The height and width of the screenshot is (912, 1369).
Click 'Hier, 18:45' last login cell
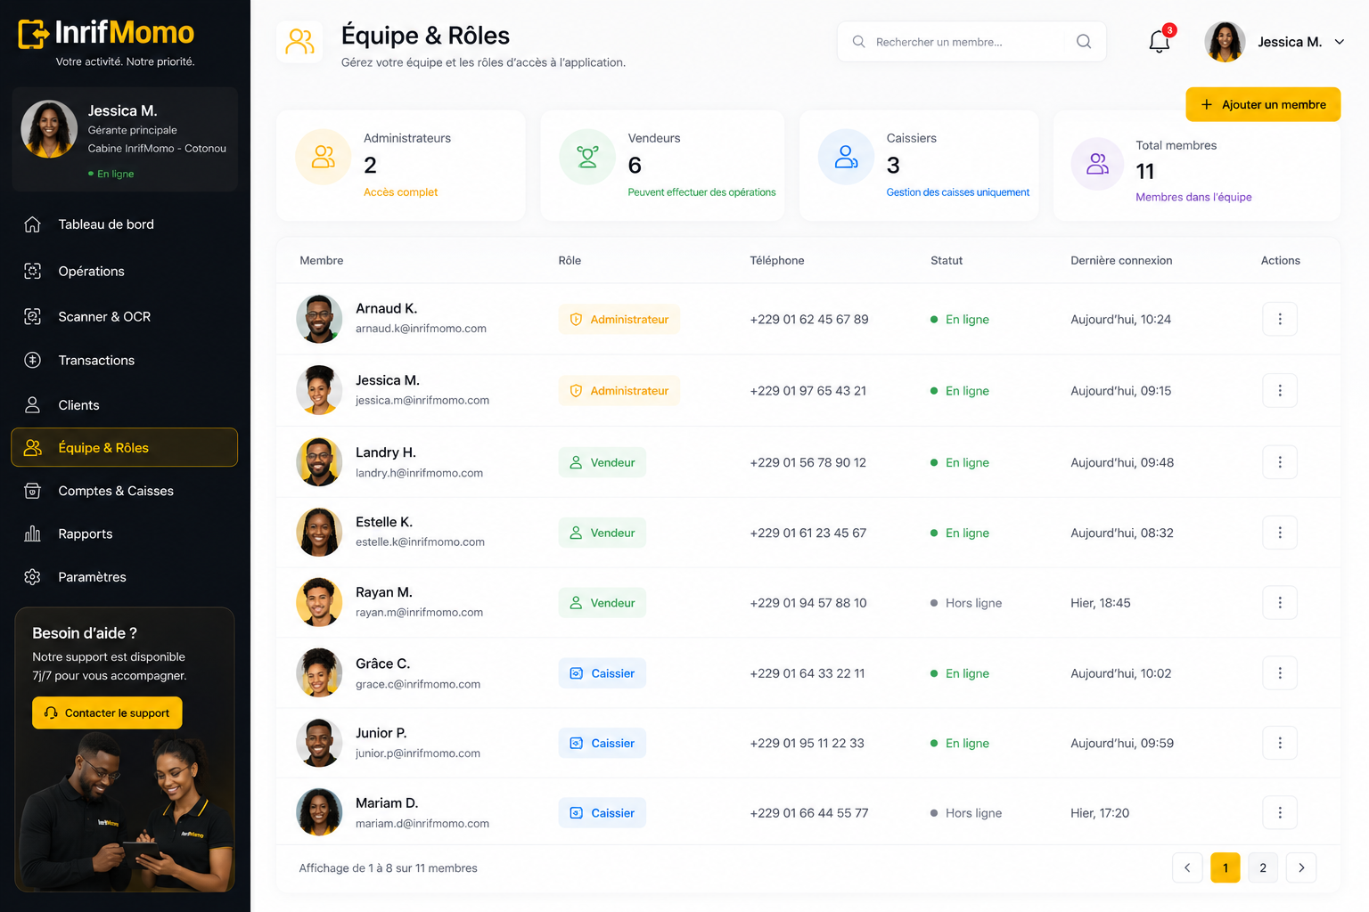1100,603
